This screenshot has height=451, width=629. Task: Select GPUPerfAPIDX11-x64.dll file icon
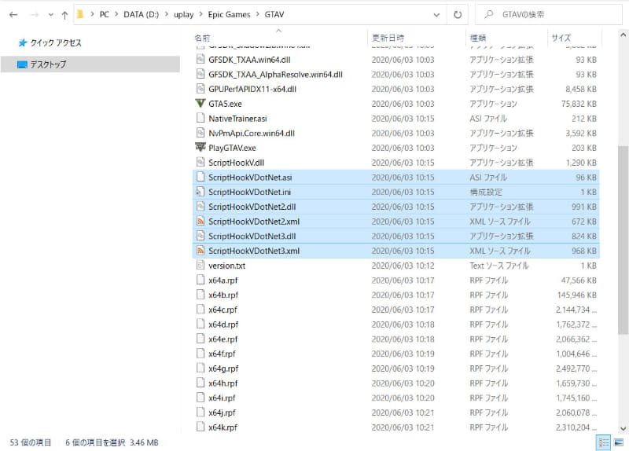pos(200,89)
